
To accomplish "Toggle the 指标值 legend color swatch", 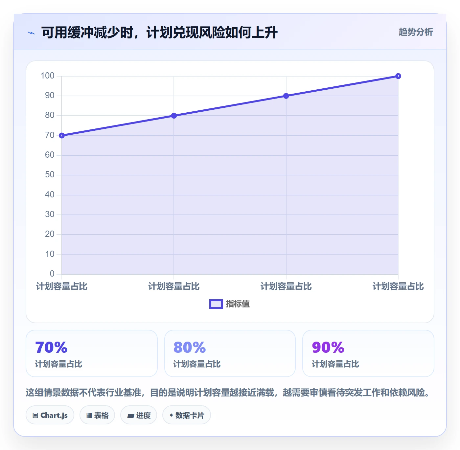I will click(216, 304).
